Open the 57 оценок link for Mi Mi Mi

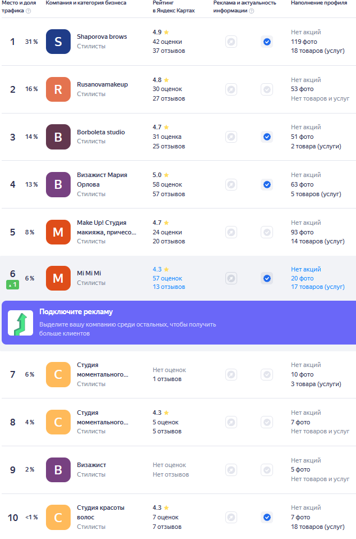tap(168, 278)
